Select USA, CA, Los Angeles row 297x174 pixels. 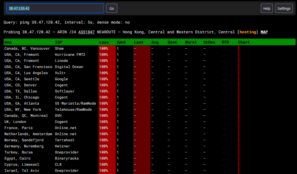[x=149, y=73]
